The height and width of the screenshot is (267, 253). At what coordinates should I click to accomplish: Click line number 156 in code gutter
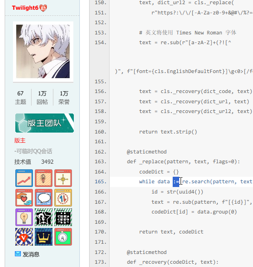click(101, 92)
